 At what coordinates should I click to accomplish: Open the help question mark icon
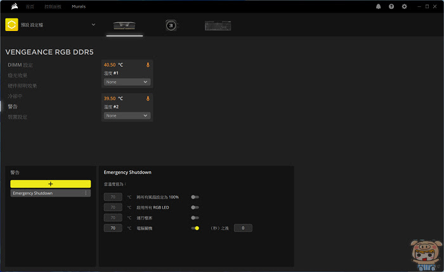pyautogui.click(x=391, y=6)
